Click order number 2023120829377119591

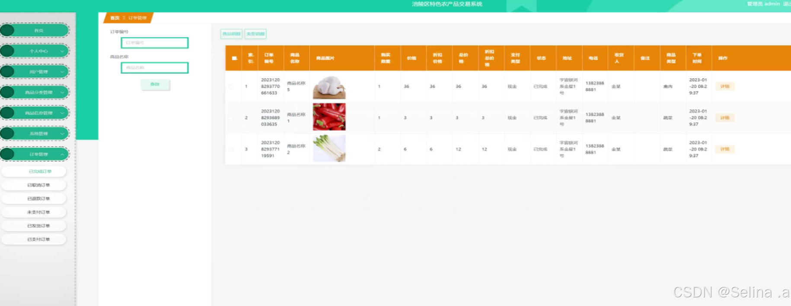pyautogui.click(x=271, y=149)
